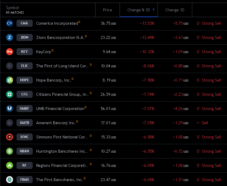Click the delayed data D marker beside KeyCorp
The height and width of the screenshot is (186, 227).
tap(53, 50)
